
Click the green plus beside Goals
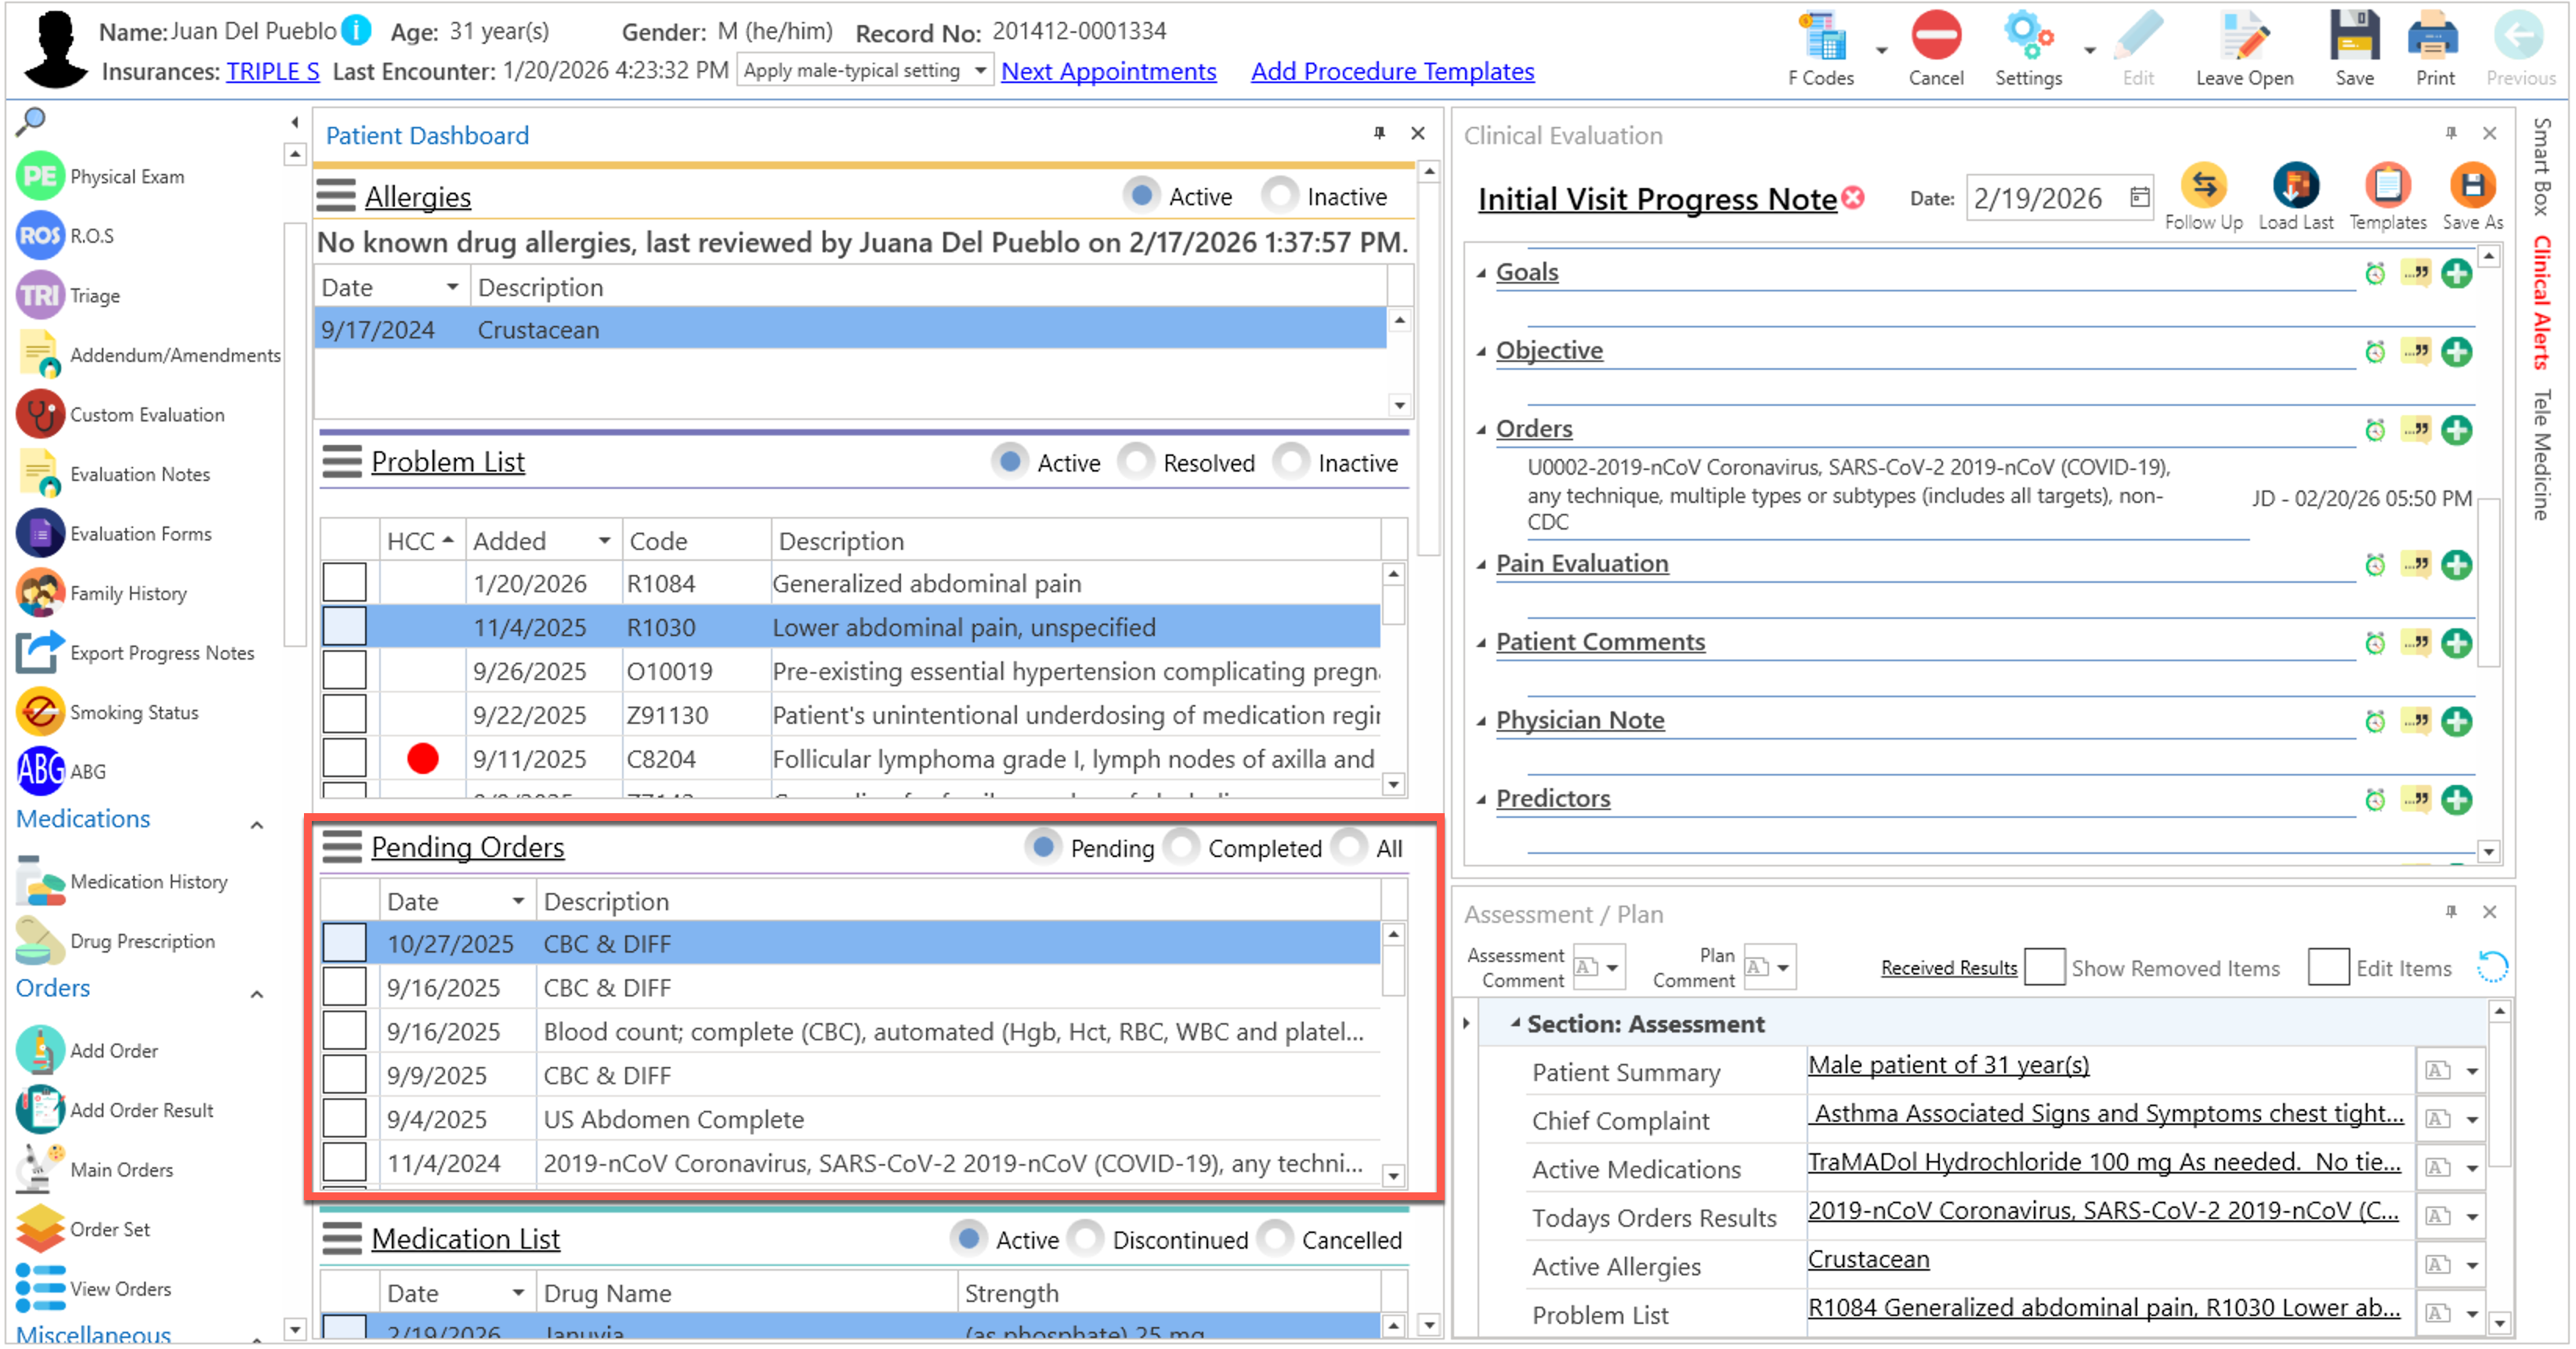tap(2456, 273)
